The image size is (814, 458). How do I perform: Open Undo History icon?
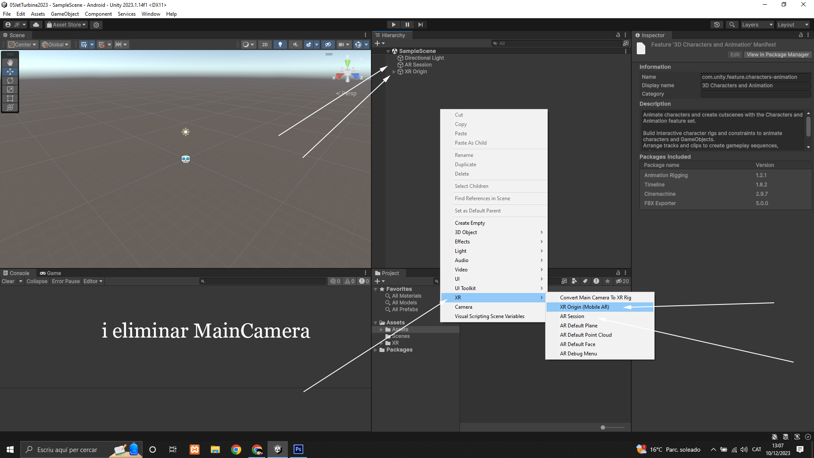point(717,25)
